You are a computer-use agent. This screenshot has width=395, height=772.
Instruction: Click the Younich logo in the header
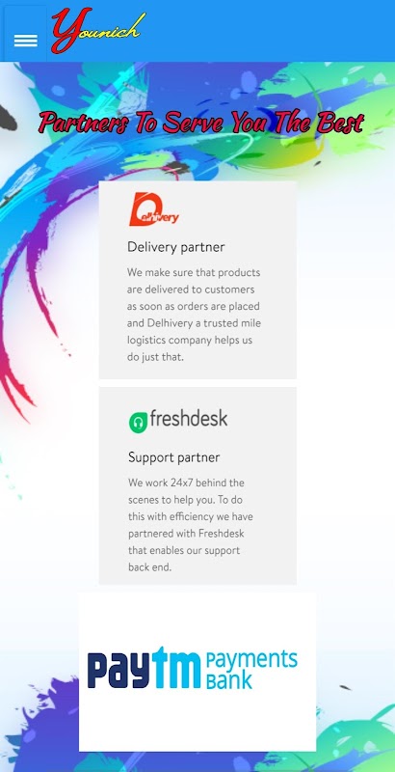pos(98,30)
